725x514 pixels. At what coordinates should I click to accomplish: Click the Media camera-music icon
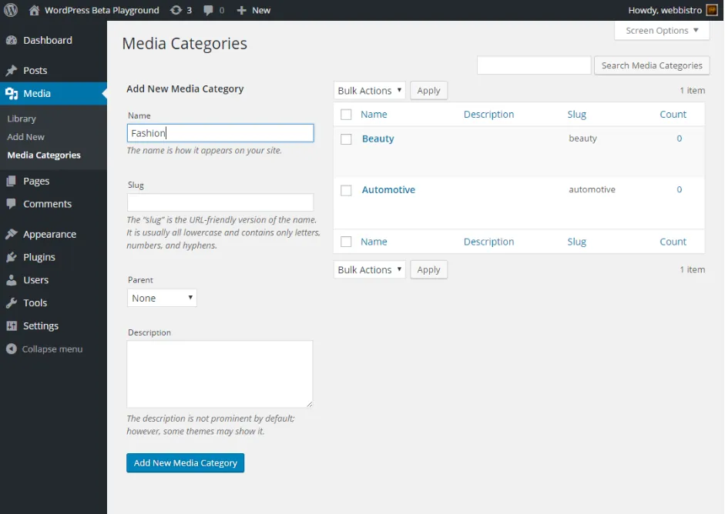12,93
